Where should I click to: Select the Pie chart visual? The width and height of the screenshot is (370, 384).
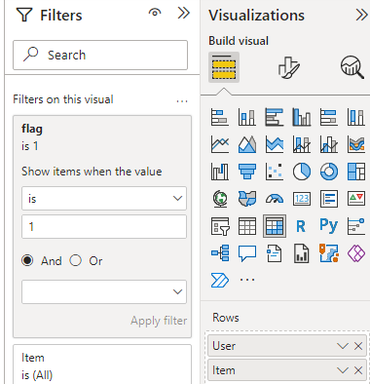[x=302, y=172]
